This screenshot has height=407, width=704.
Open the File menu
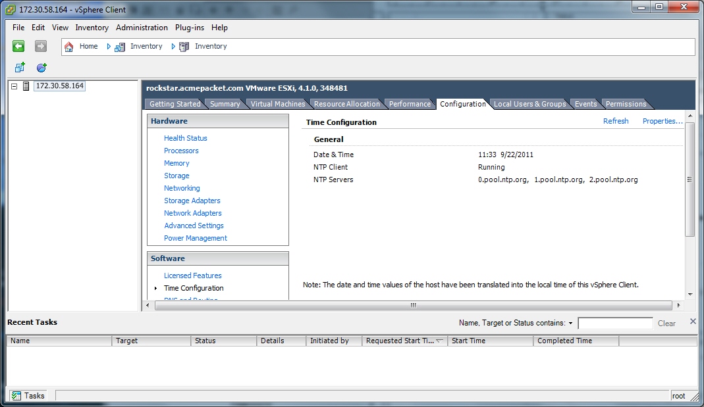(18, 28)
